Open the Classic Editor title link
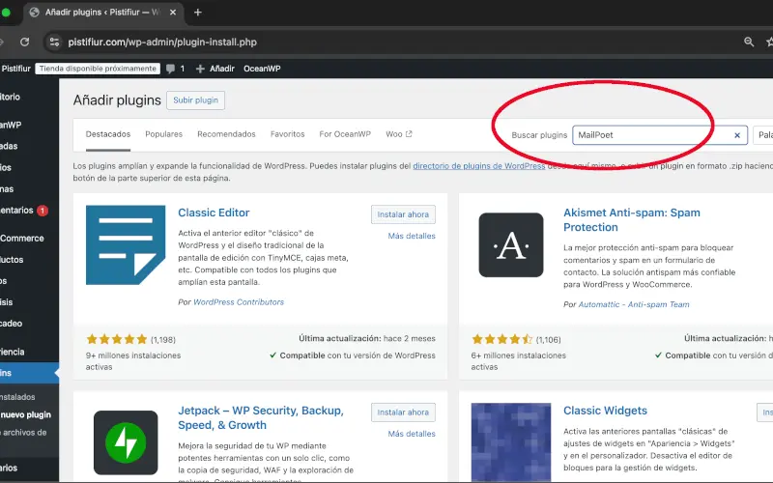The height and width of the screenshot is (483, 773). click(x=214, y=213)
